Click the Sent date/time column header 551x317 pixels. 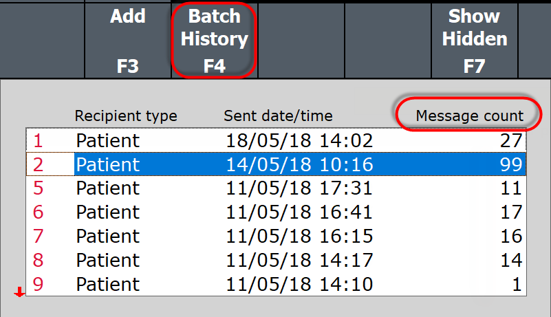278,116
